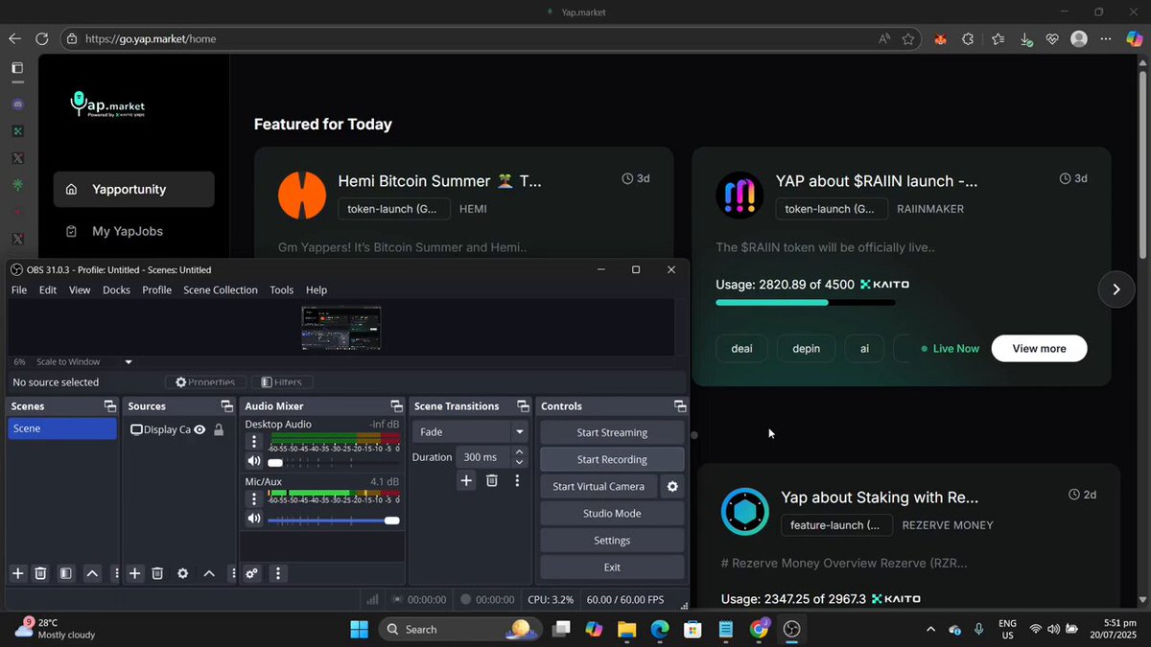Open Audio Mixer three-dot menu at bottom
Image resolution: width=1151 pixels, height=647 pixels.
click(x=278, y=573)
